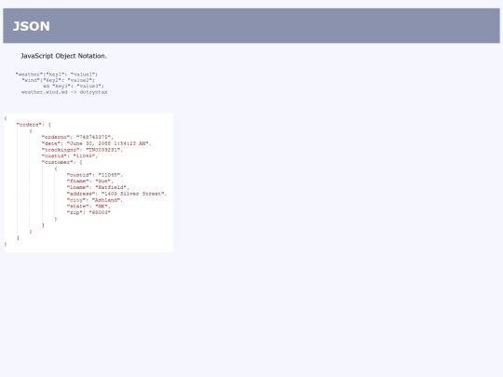Click the "orderno" line in the JSON
The image size is (503, 377).
click(77, 137)
